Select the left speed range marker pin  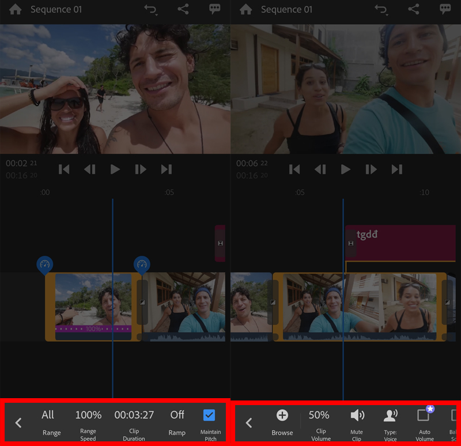(44, 264)
